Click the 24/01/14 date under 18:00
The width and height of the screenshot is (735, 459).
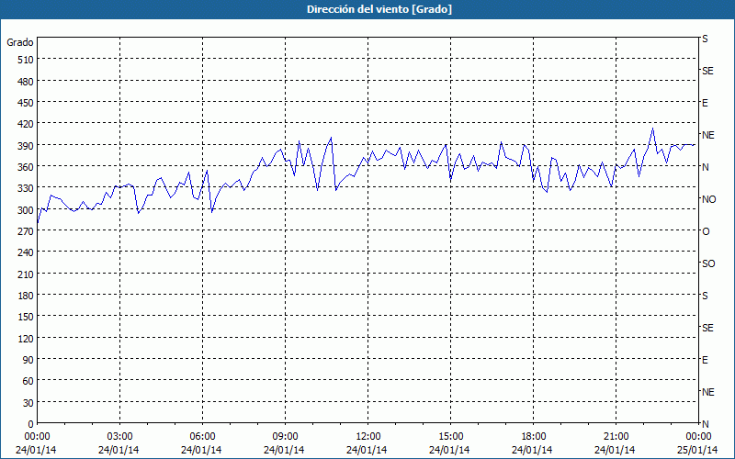pyautogui.click(x=532, y=450)
